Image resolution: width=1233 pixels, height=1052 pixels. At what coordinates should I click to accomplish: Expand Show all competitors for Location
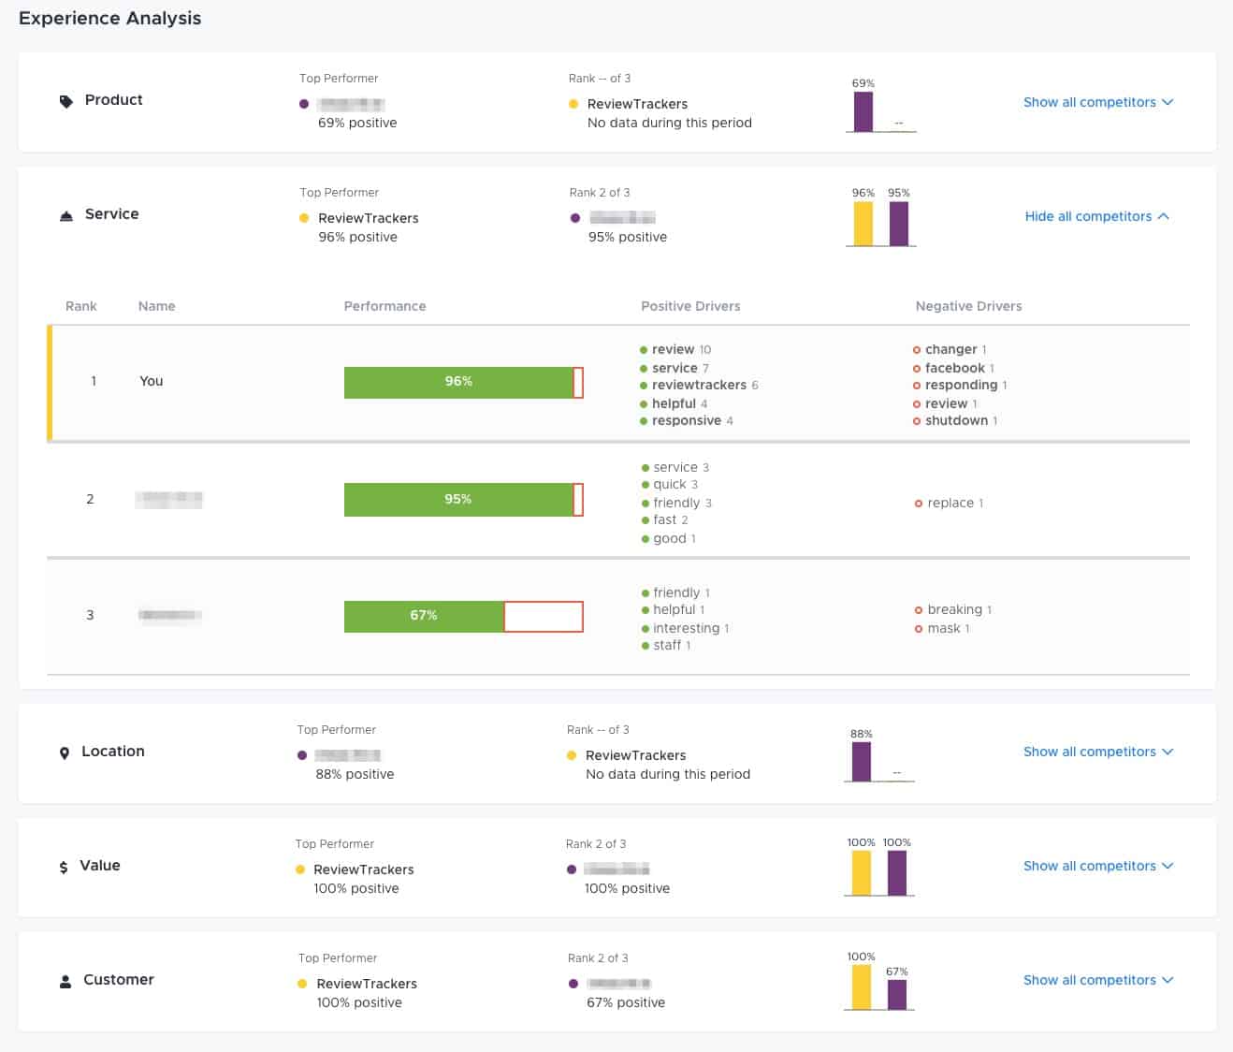point(1098,751)
